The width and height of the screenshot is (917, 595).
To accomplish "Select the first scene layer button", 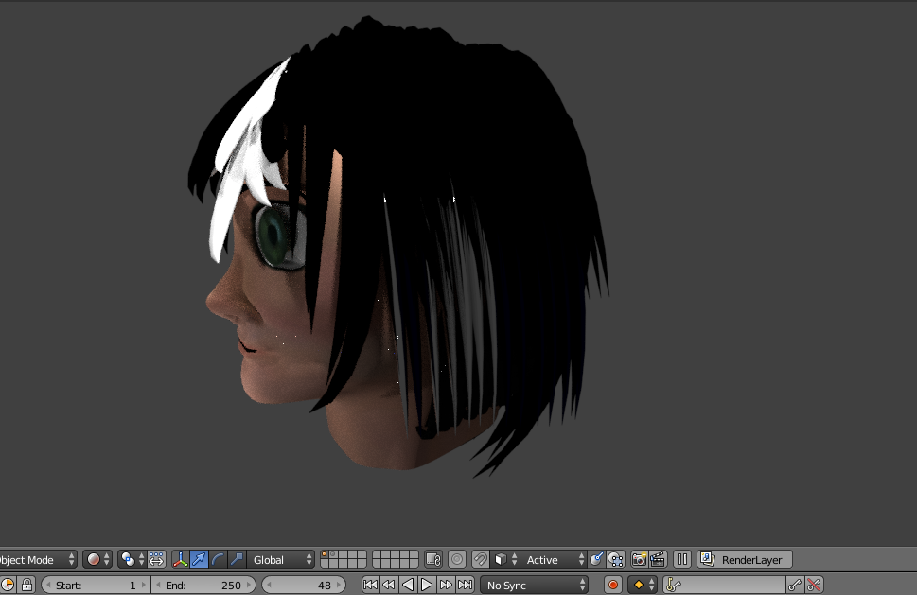I will pyautogui.click(x=326, y=554).
